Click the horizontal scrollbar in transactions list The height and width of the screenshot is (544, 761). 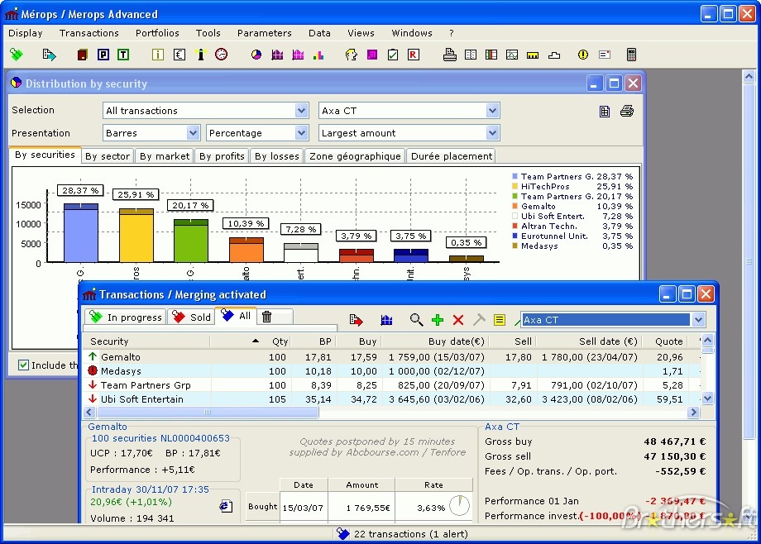point(207,412)
